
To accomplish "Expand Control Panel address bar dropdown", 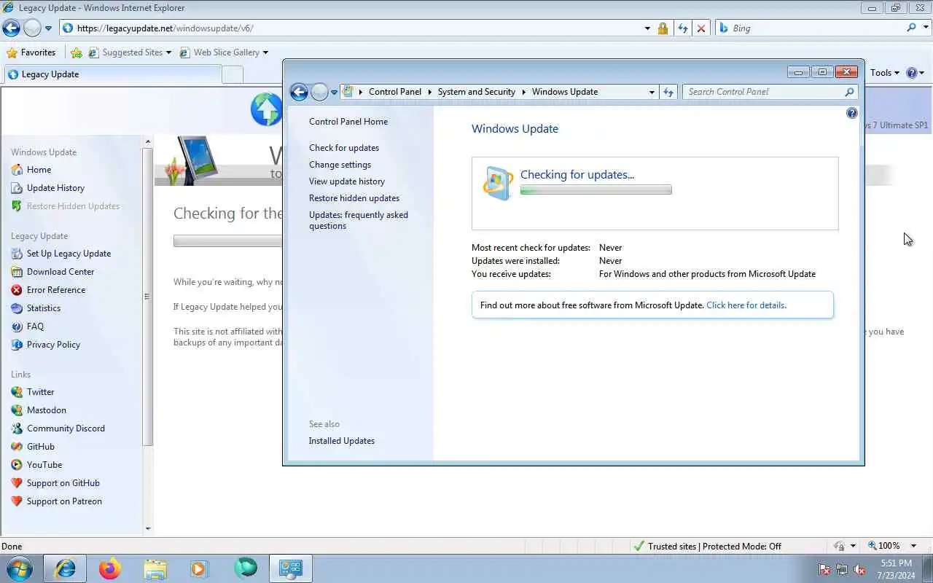I will click(x=652, y=92).
